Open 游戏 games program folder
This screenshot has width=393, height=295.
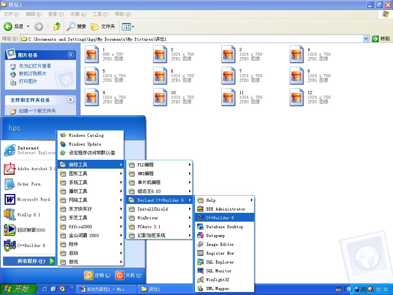coord(91,262)
